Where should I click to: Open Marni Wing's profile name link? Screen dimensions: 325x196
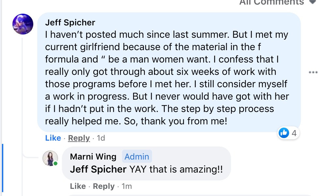click(93, 157)
